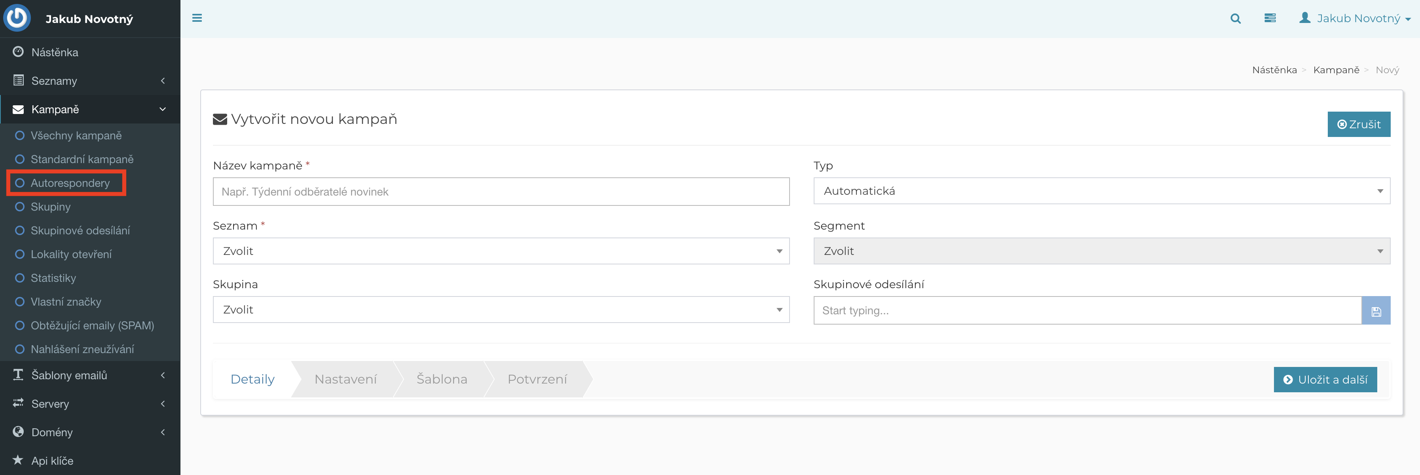This screenshot has height=475, width=1420.
Task: Expand the Šablony emailů chevron
Action: coord(163,375)
